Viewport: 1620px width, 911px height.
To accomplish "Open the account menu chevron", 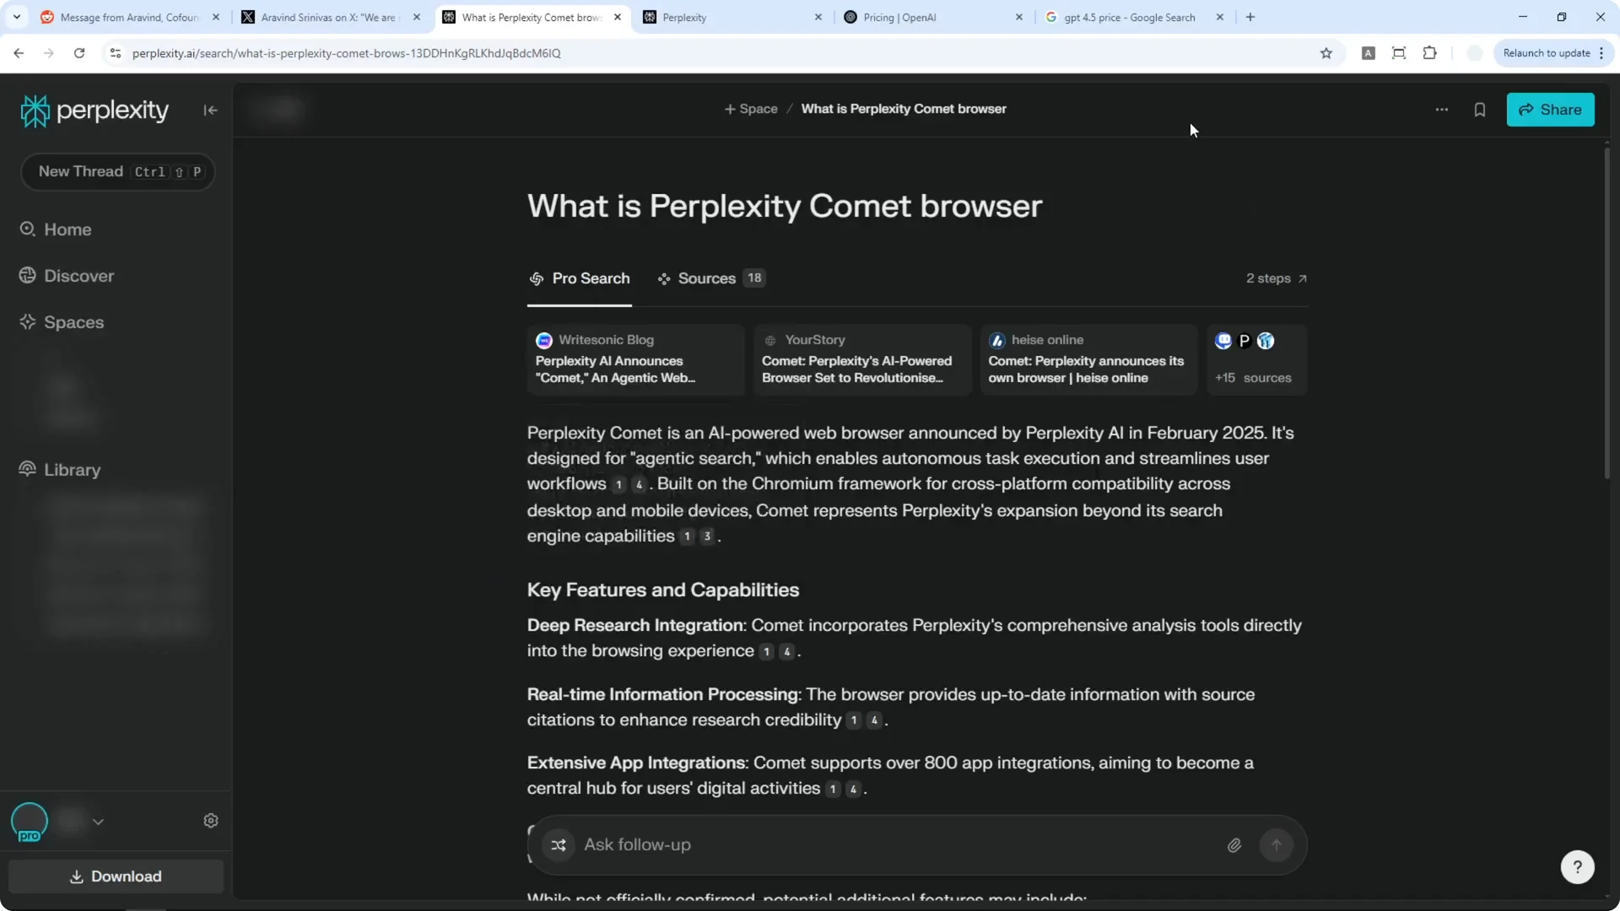I will [98, 822].
